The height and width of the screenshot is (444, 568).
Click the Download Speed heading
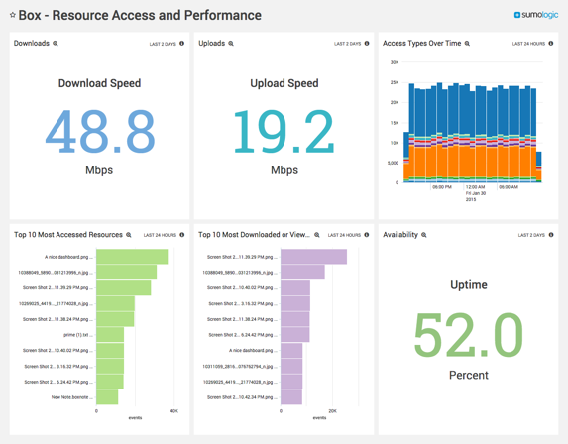click(99, 83)
